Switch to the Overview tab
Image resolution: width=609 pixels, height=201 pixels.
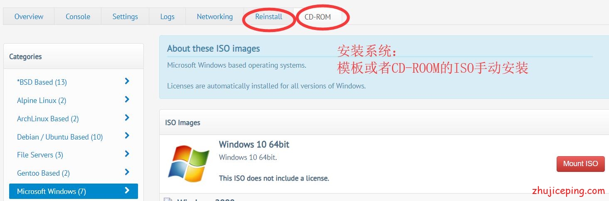pos(29,17)
